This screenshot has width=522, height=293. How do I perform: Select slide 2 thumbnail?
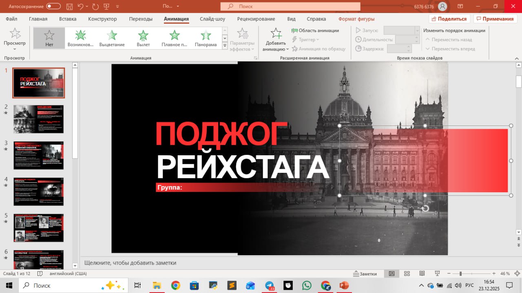(x=38, y=119)
